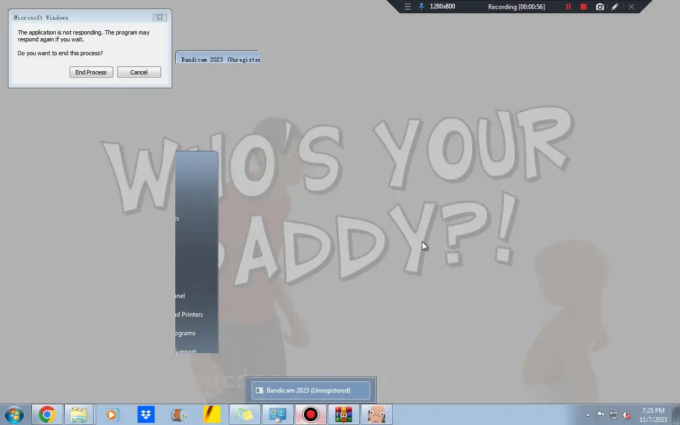Open the Bandicam hamburger menu
680x425 pixels.
click(x=407, y=7)
